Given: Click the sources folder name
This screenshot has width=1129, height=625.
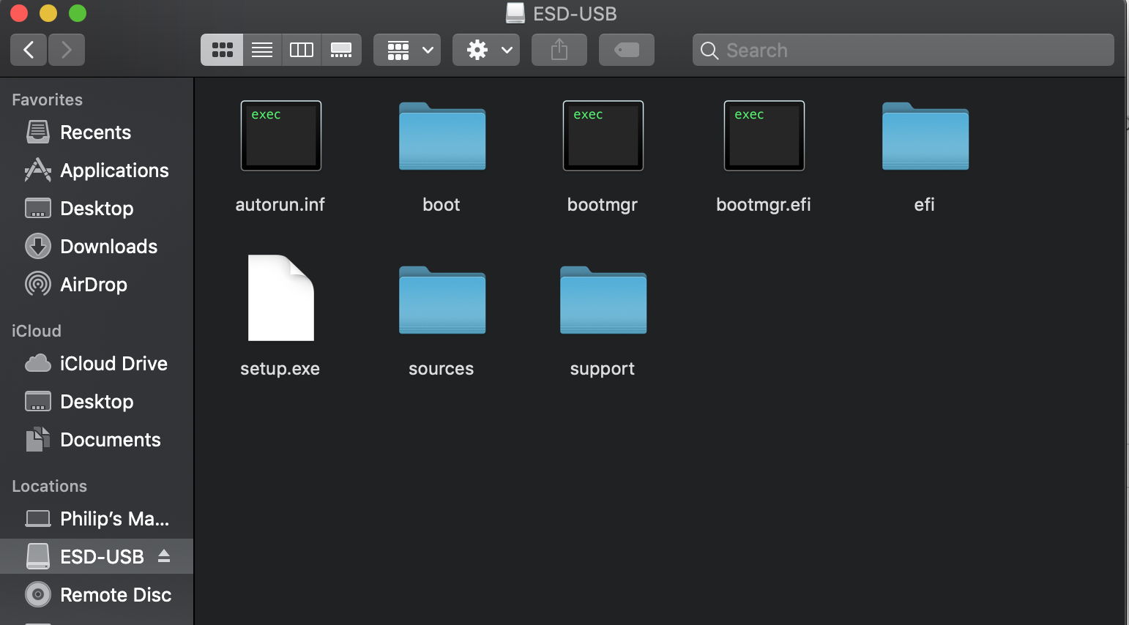Looking at the screenshot, I should pyautogui.click(x=441, y=369).
